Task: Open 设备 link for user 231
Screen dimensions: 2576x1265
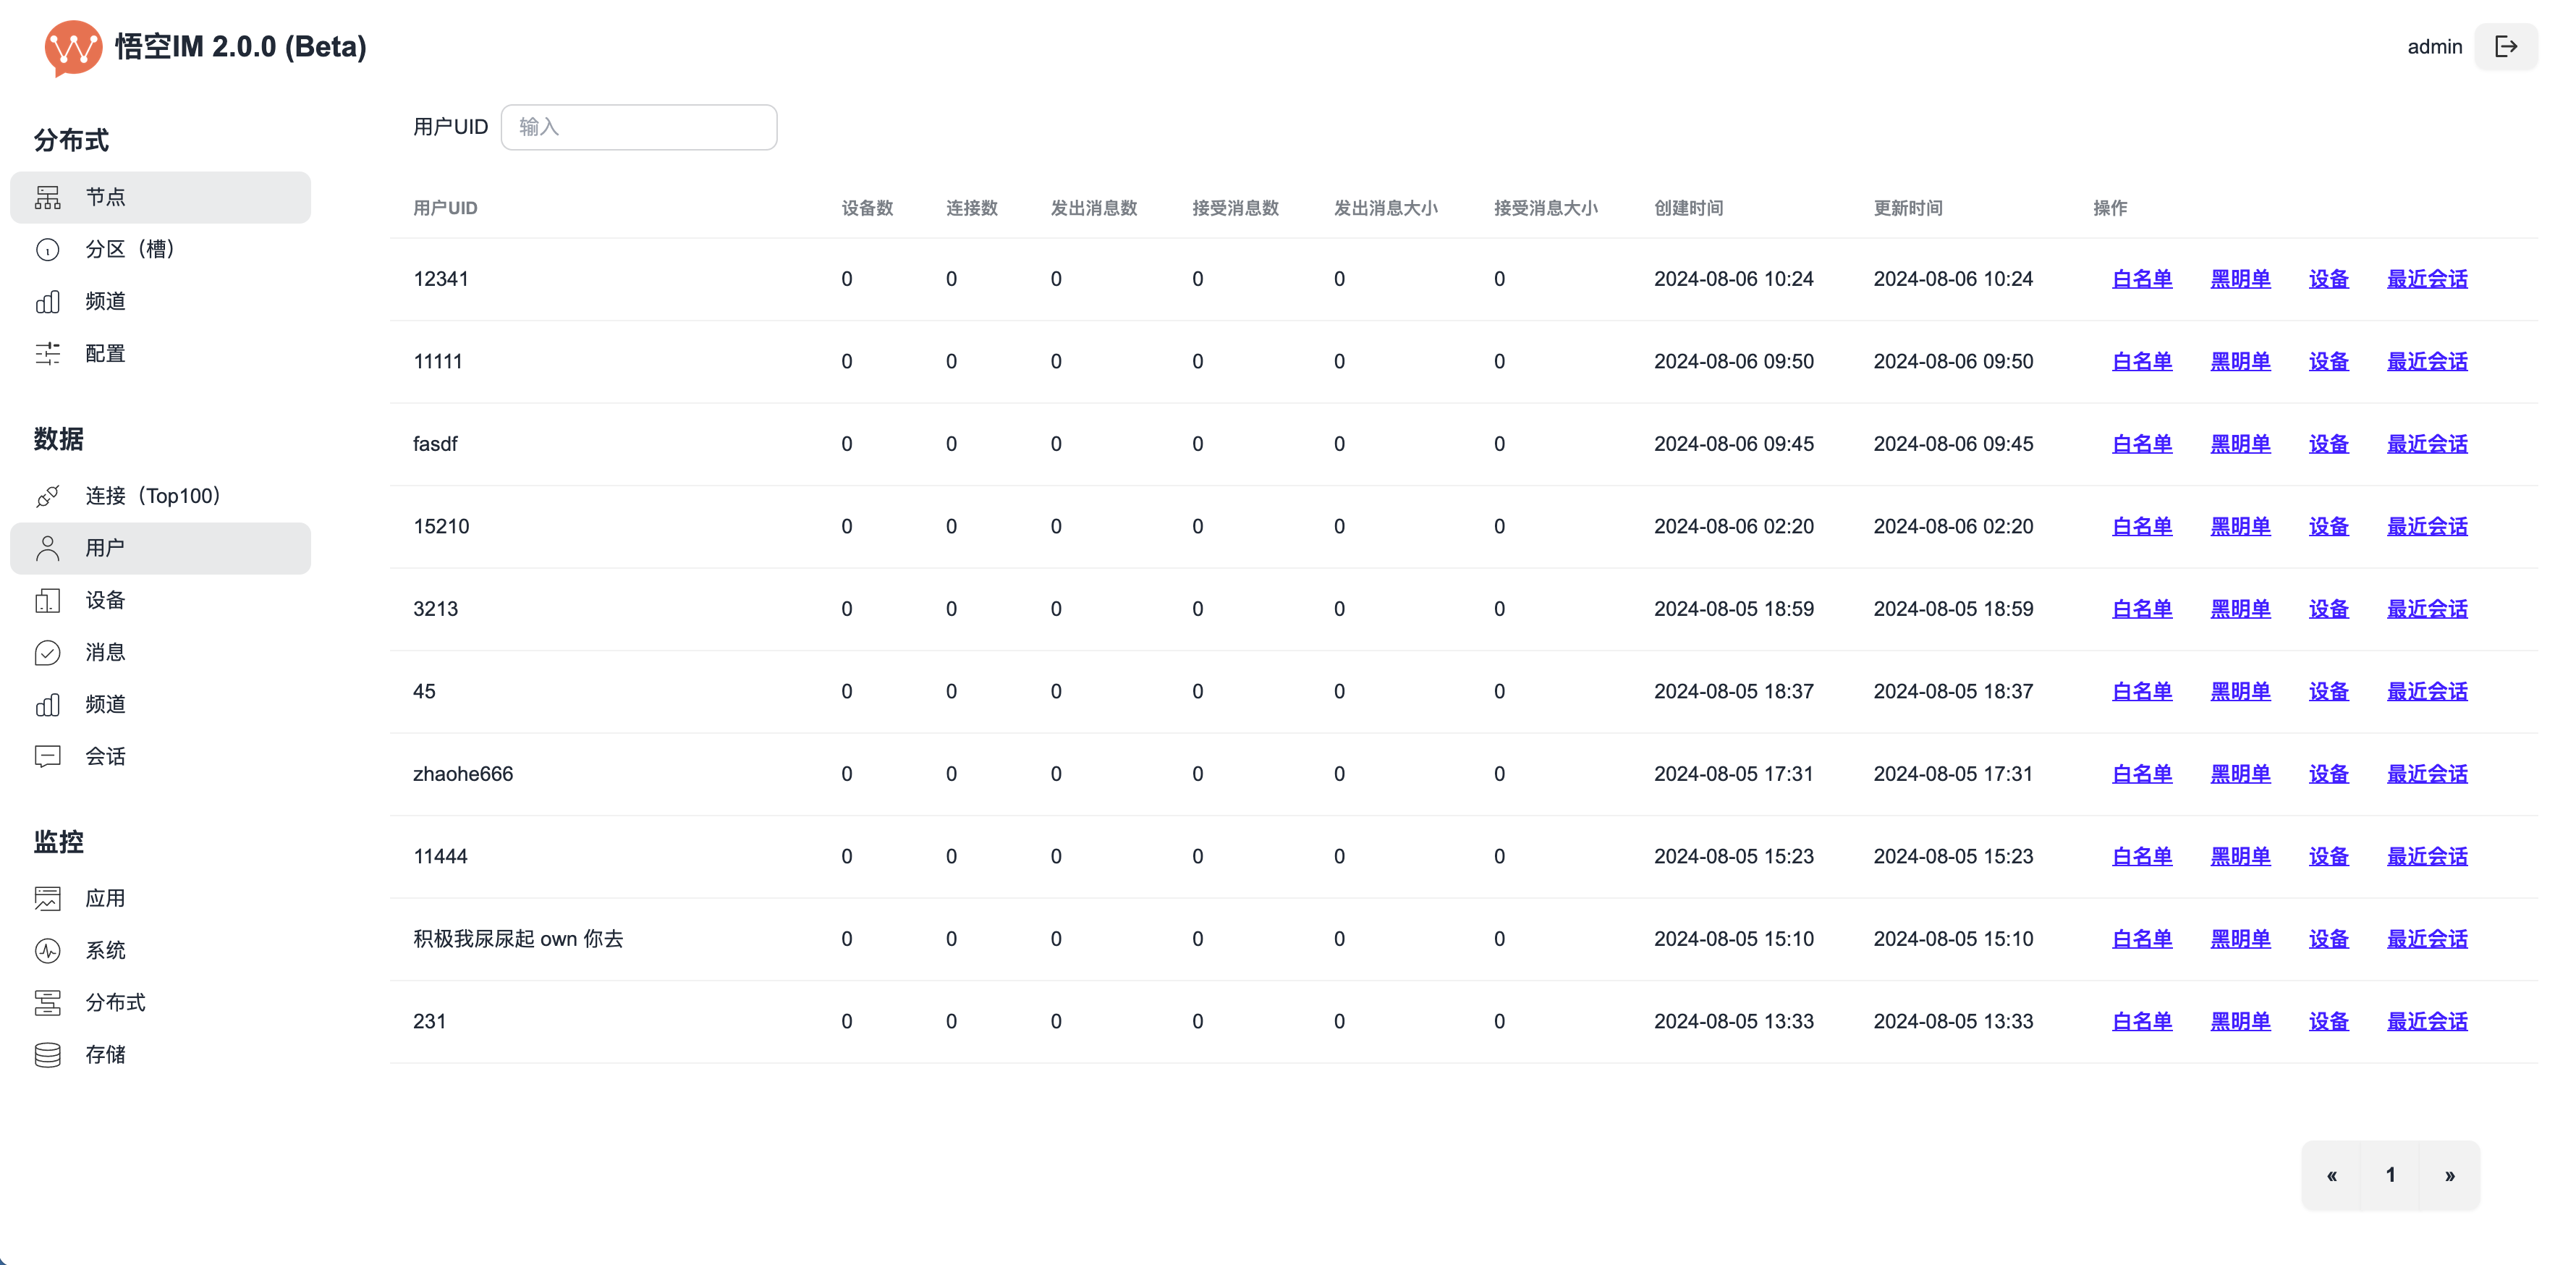Action: 2328,1021
